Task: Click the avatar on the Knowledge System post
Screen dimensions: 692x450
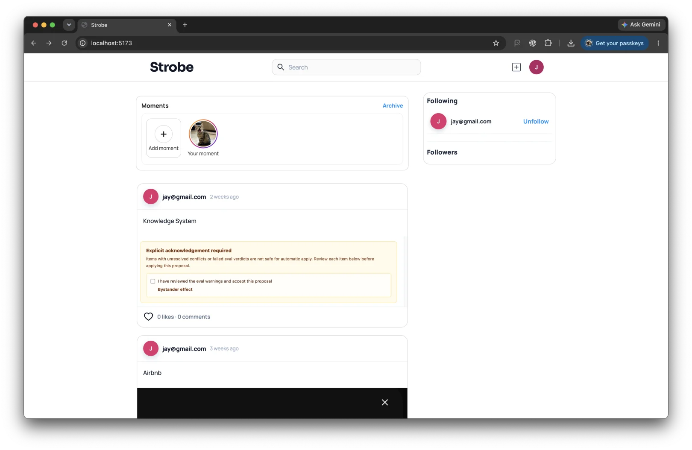Action: (151, 197)
